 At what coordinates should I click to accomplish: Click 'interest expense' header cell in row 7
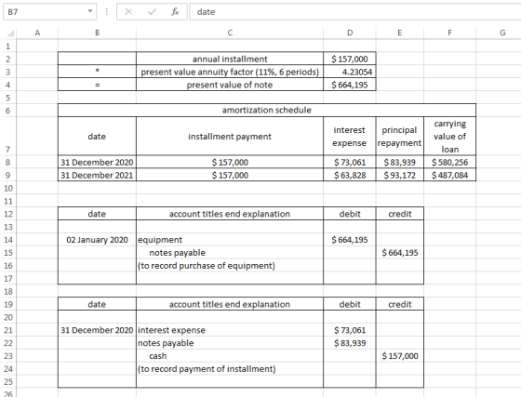click(x=350, y=136)
